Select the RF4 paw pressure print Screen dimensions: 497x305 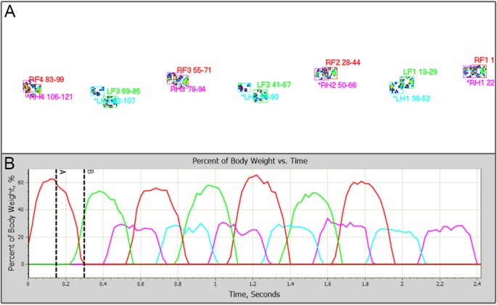[33, 91]
